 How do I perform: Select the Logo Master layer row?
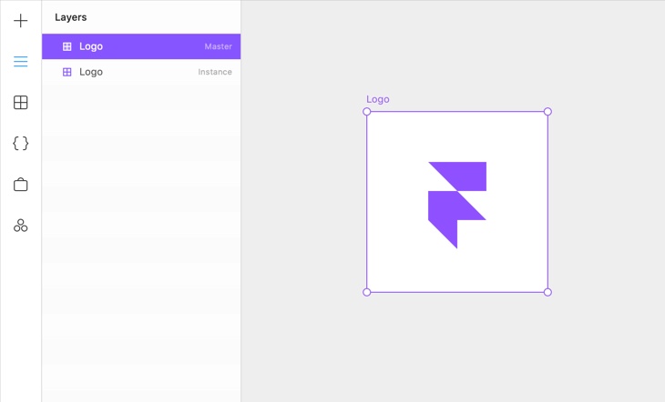141,46
